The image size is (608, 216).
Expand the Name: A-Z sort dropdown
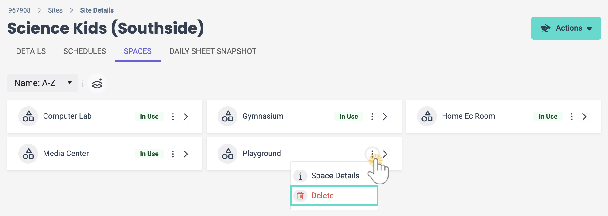[x=43, y=83]
